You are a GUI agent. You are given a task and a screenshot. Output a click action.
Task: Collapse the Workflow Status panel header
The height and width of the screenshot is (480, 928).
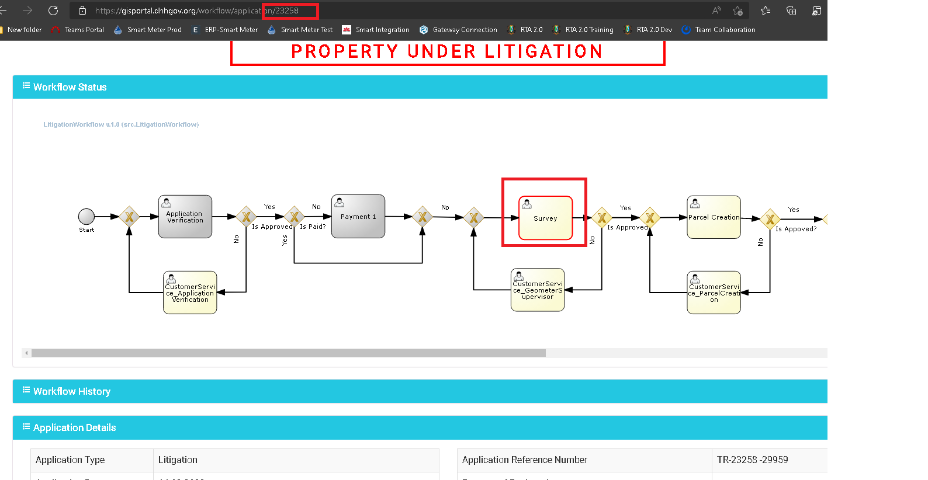420,87
